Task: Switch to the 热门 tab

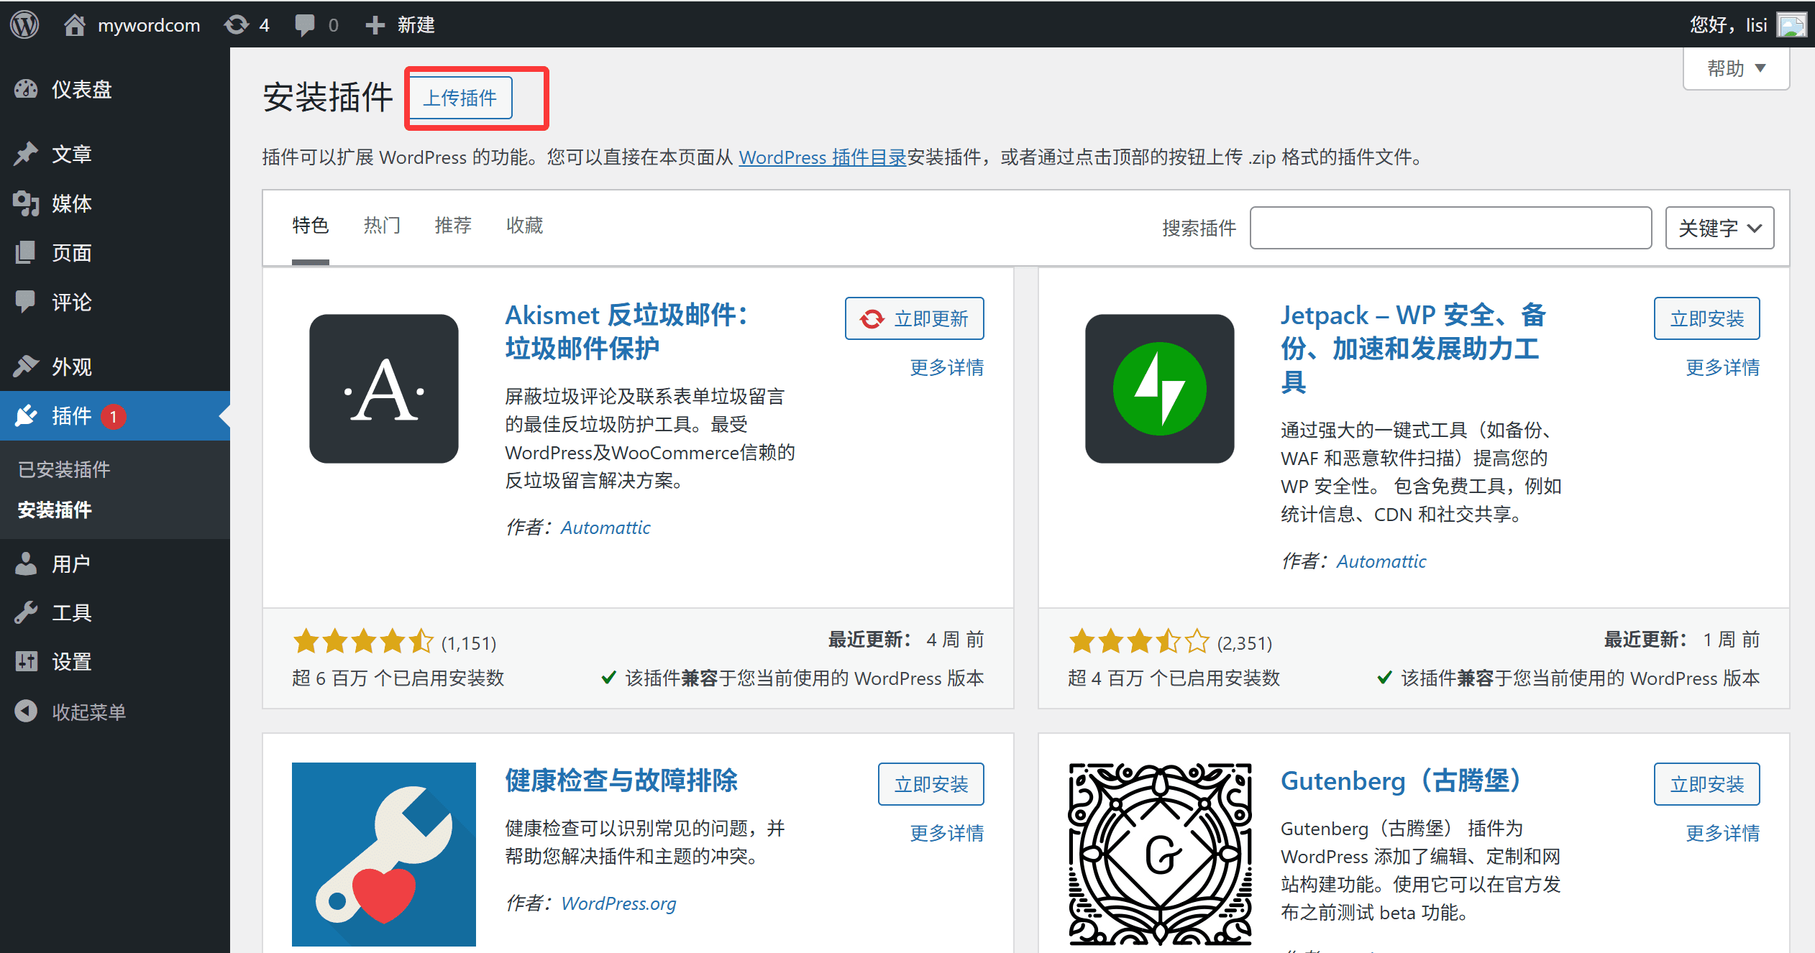Action: (x=382, y=226)
